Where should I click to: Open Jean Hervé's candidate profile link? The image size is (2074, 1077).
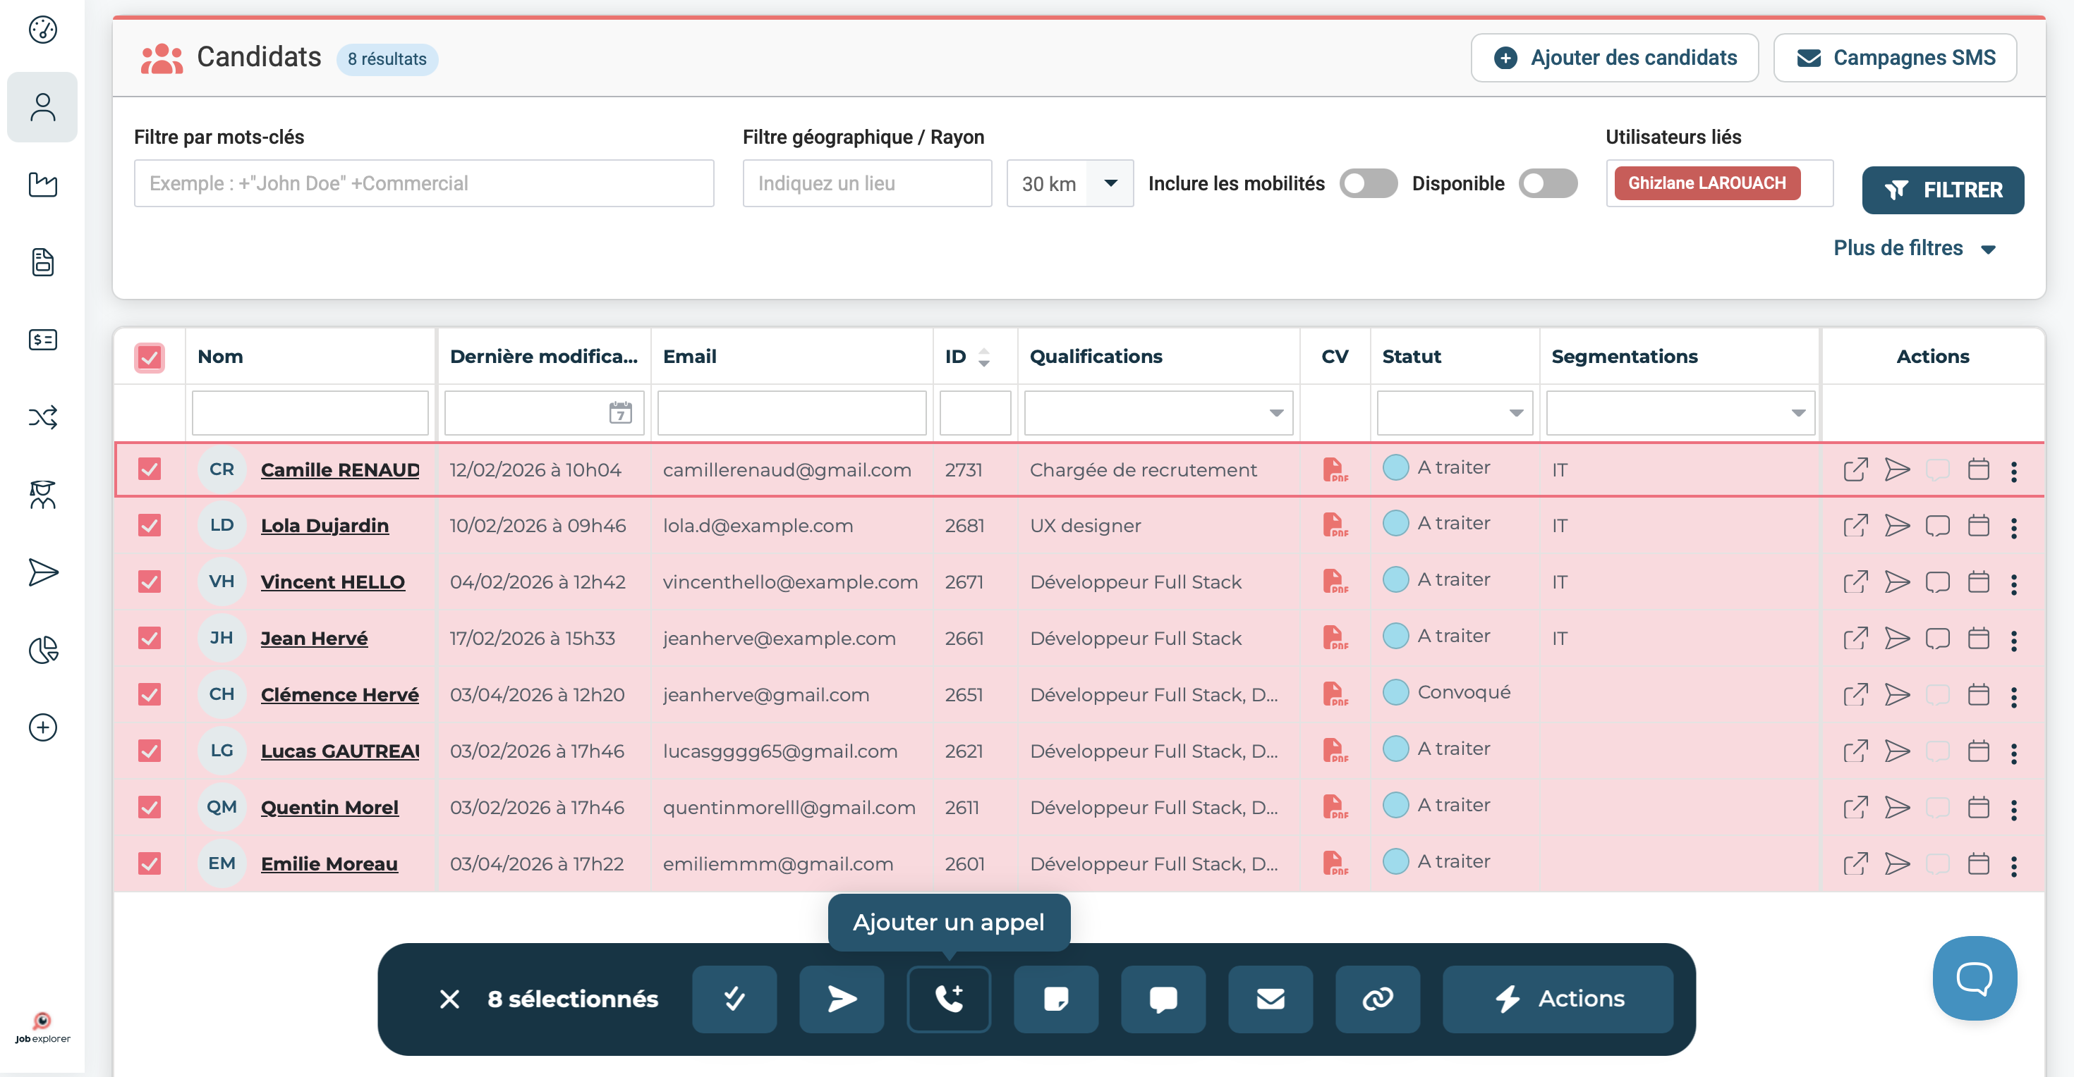click(x=314, y=638)
